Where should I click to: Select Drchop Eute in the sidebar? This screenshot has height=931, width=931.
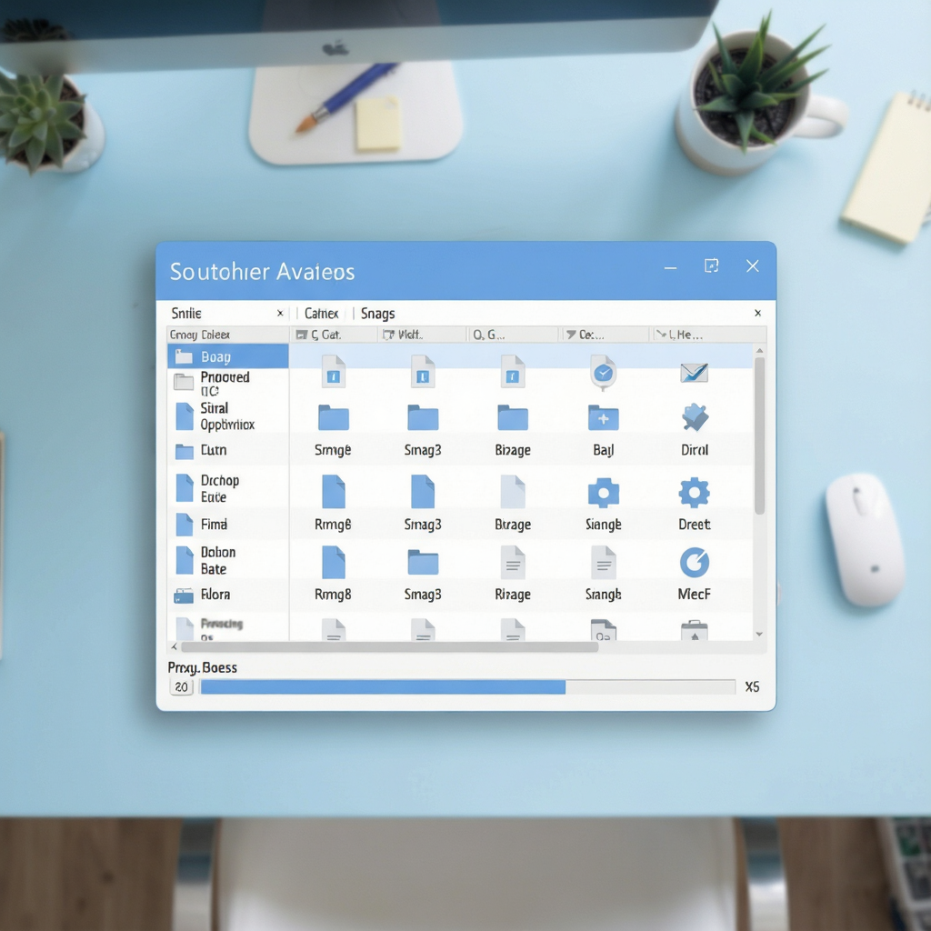click(228, 488)
